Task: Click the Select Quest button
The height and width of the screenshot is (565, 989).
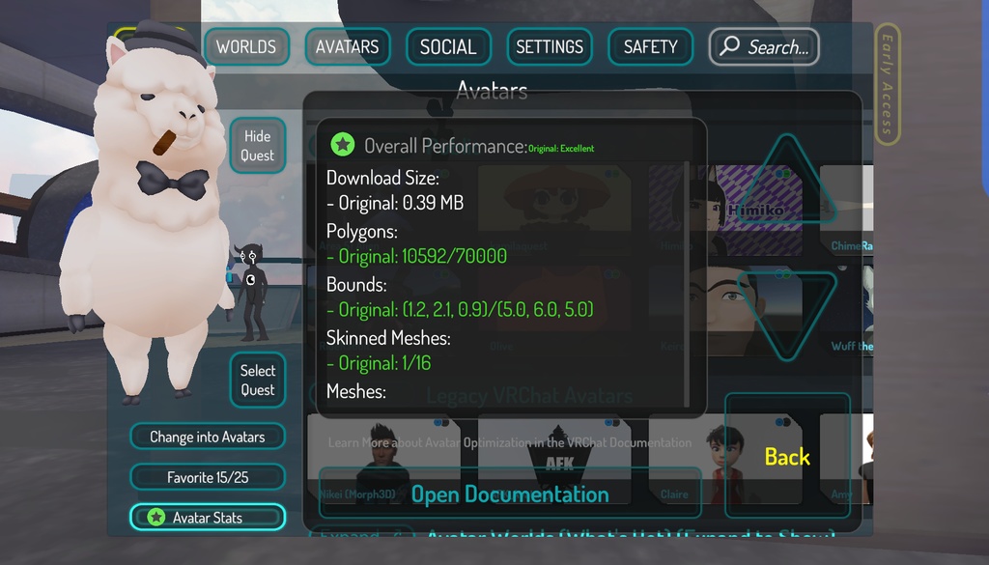Action: click(257, 381)
